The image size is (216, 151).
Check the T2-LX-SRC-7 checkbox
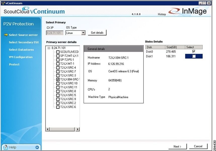(58, 71)
